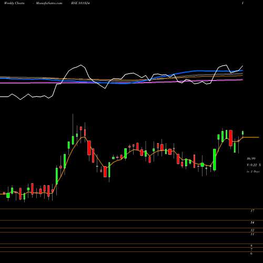Click the price level label 12
The width and height of the screenshot is (263, 263).
tap(252, 230)
